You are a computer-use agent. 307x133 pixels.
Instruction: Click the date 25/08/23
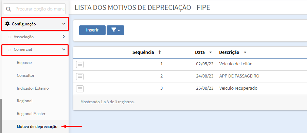point(204,88)
